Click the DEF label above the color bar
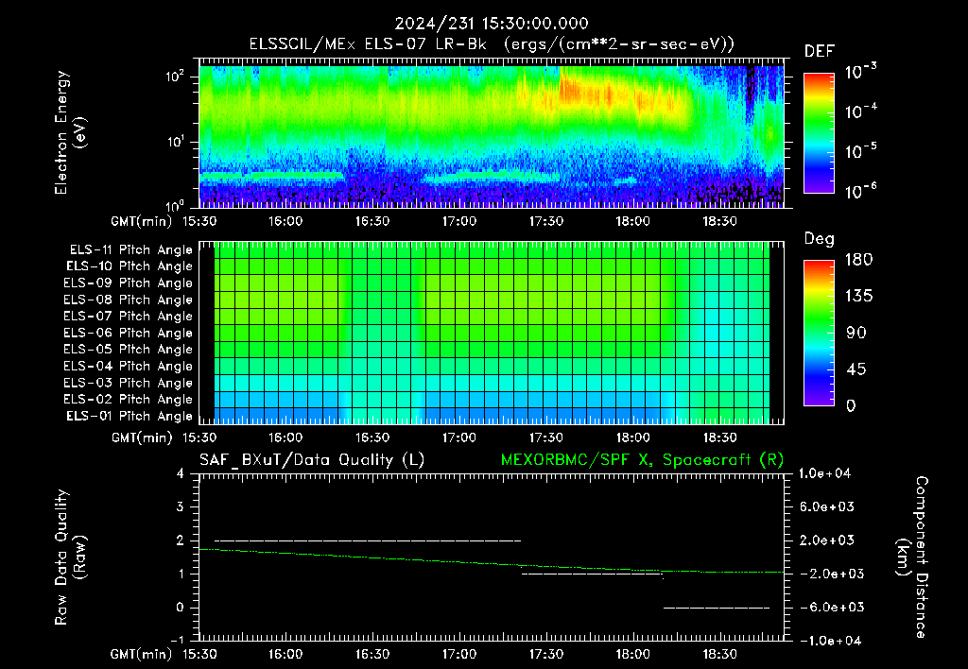 coord(820,51)
